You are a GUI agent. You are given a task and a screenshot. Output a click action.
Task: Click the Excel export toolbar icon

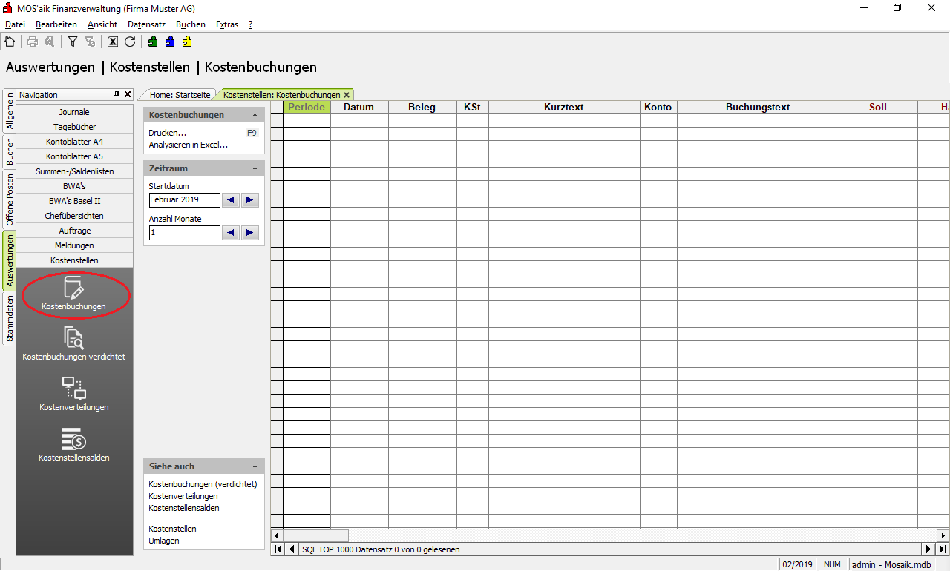(113, 42)
